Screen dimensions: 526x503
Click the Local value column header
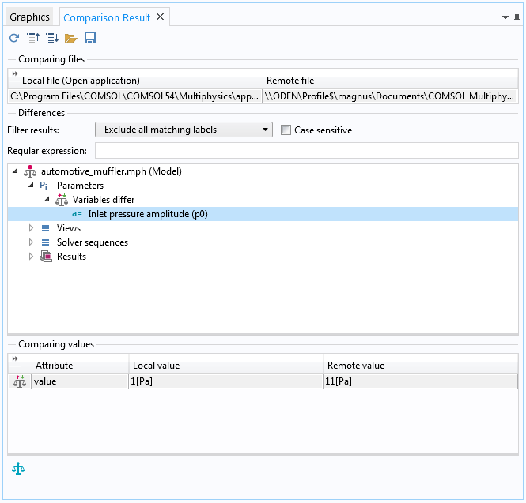(x=226, y=366)
